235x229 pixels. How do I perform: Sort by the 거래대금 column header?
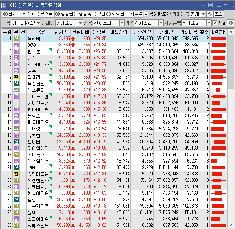tap(189, 32)
